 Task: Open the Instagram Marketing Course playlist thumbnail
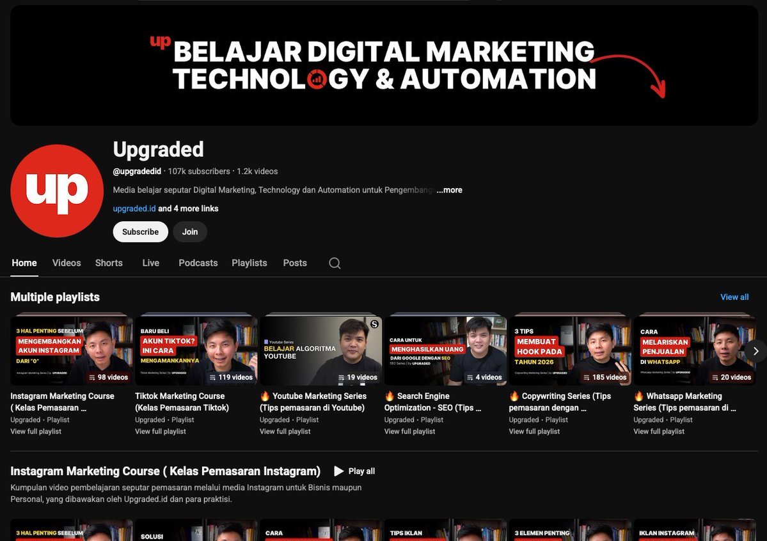72,350
